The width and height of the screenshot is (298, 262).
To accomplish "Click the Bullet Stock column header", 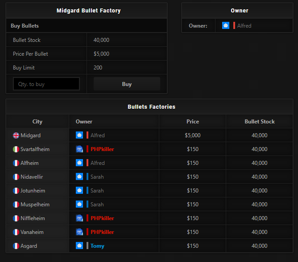I will 260,122.
